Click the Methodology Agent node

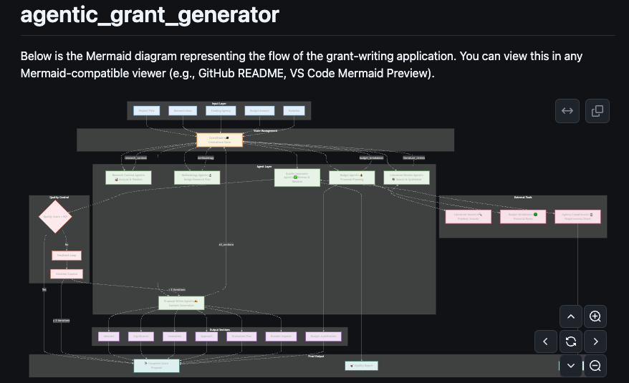click(x=197, y=178)
